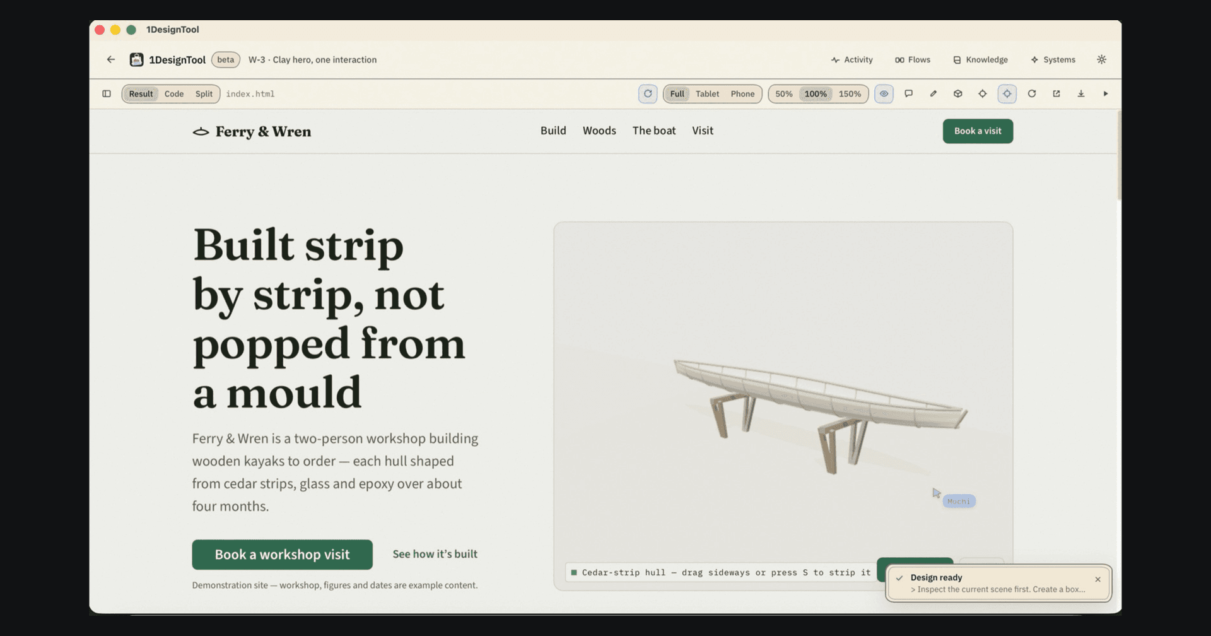Open the Systems tab
Screen dimensions: 1211x636
pos(1053,60)
